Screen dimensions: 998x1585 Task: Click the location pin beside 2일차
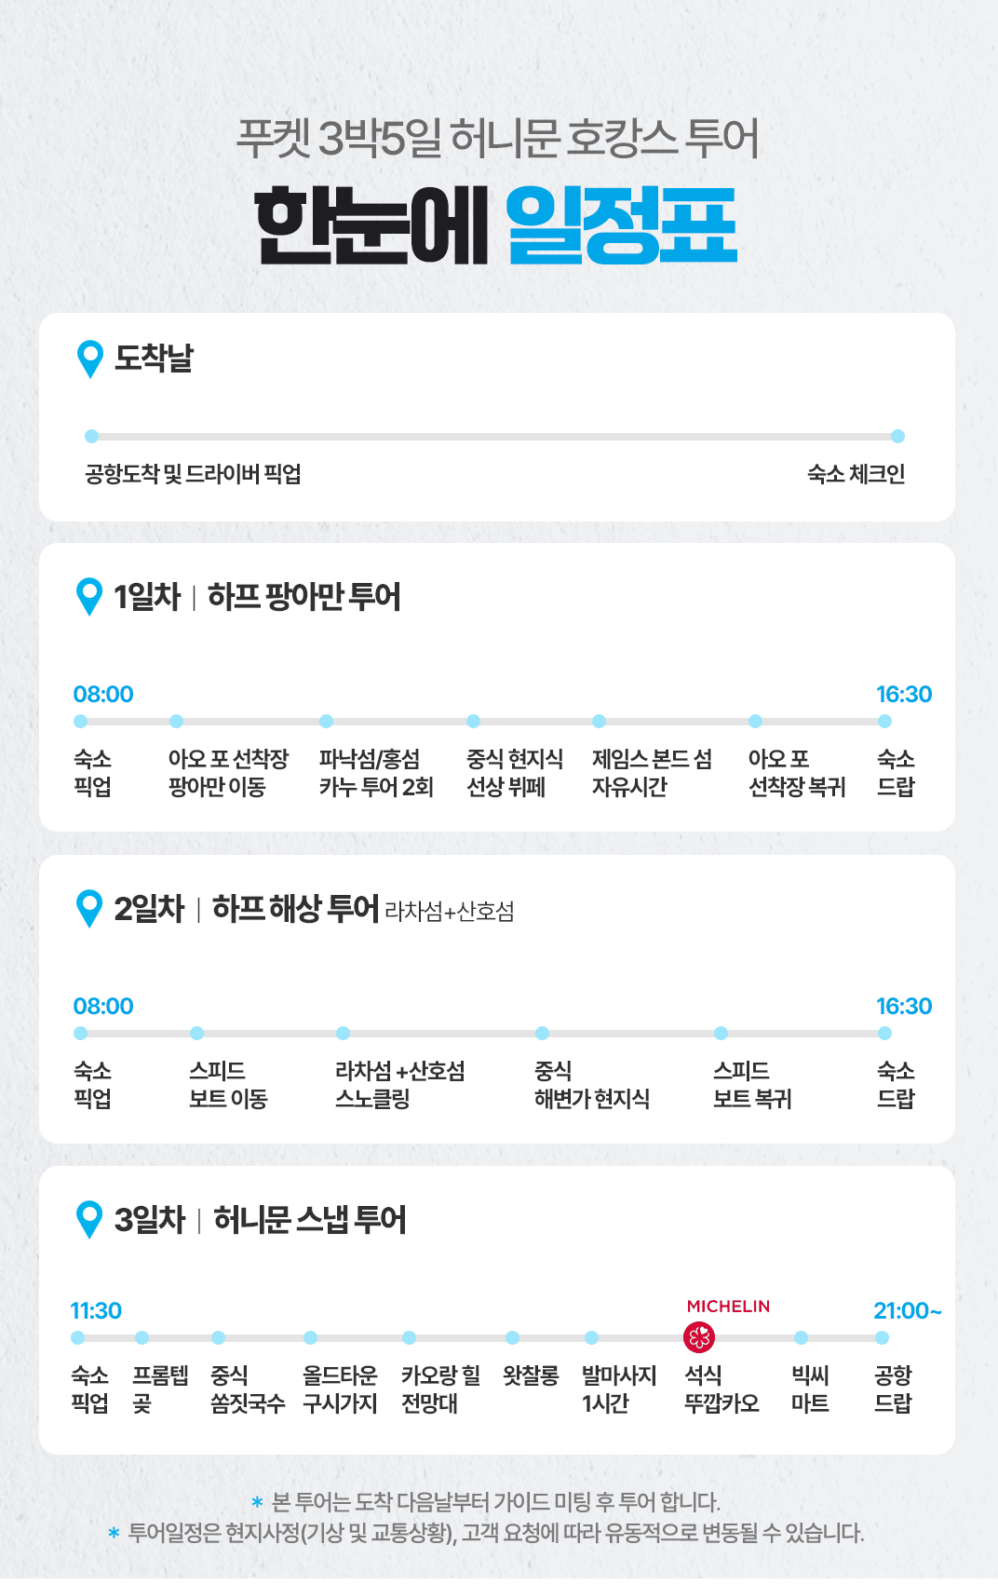(89, 908)
